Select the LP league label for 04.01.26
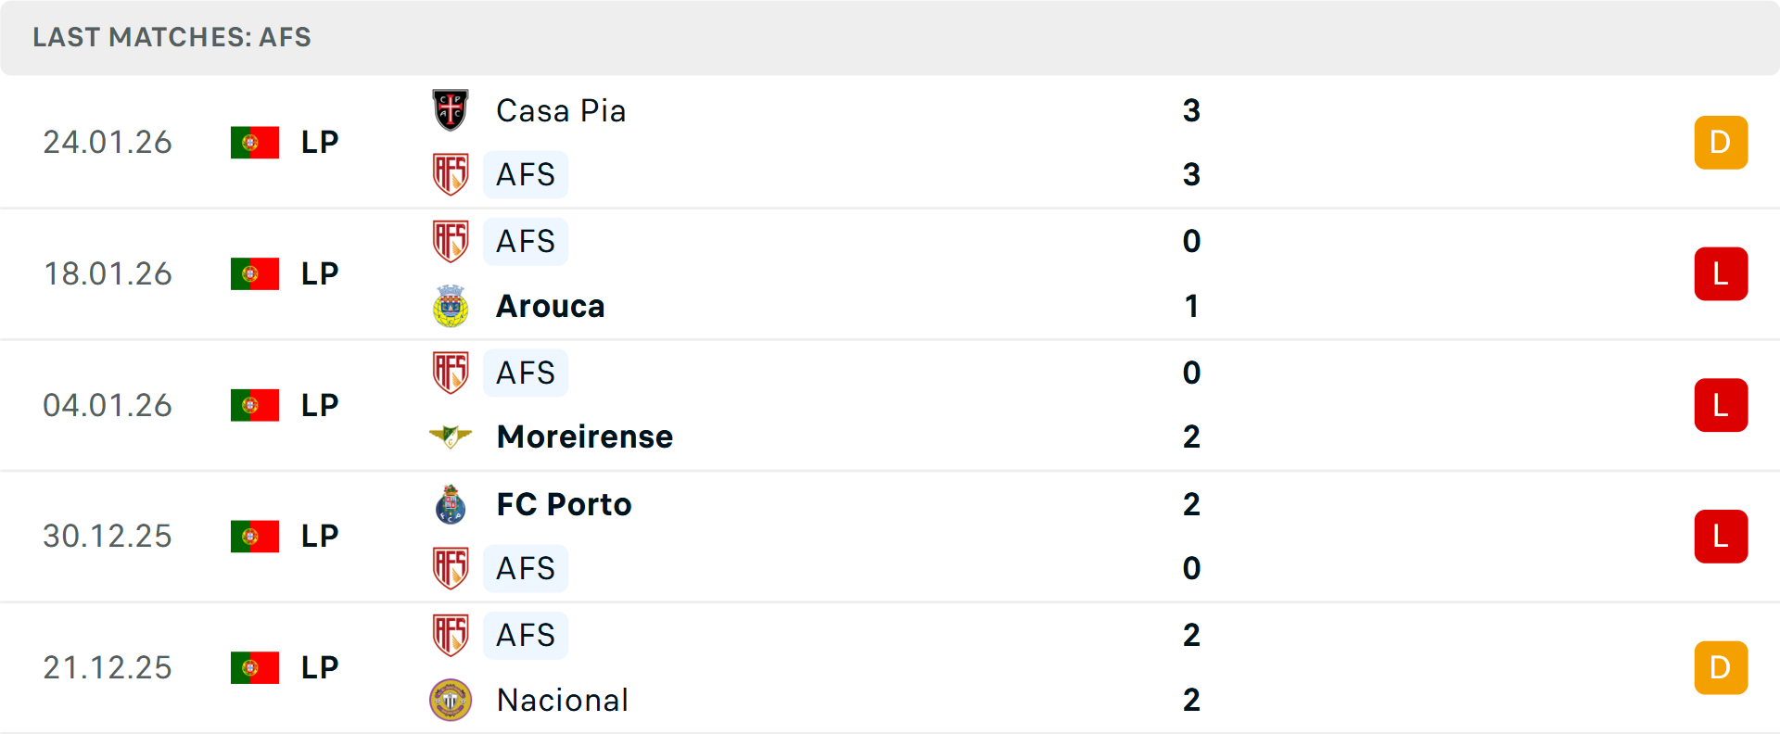Viewport: 1780px width, 734px height. tap(320, 405)
